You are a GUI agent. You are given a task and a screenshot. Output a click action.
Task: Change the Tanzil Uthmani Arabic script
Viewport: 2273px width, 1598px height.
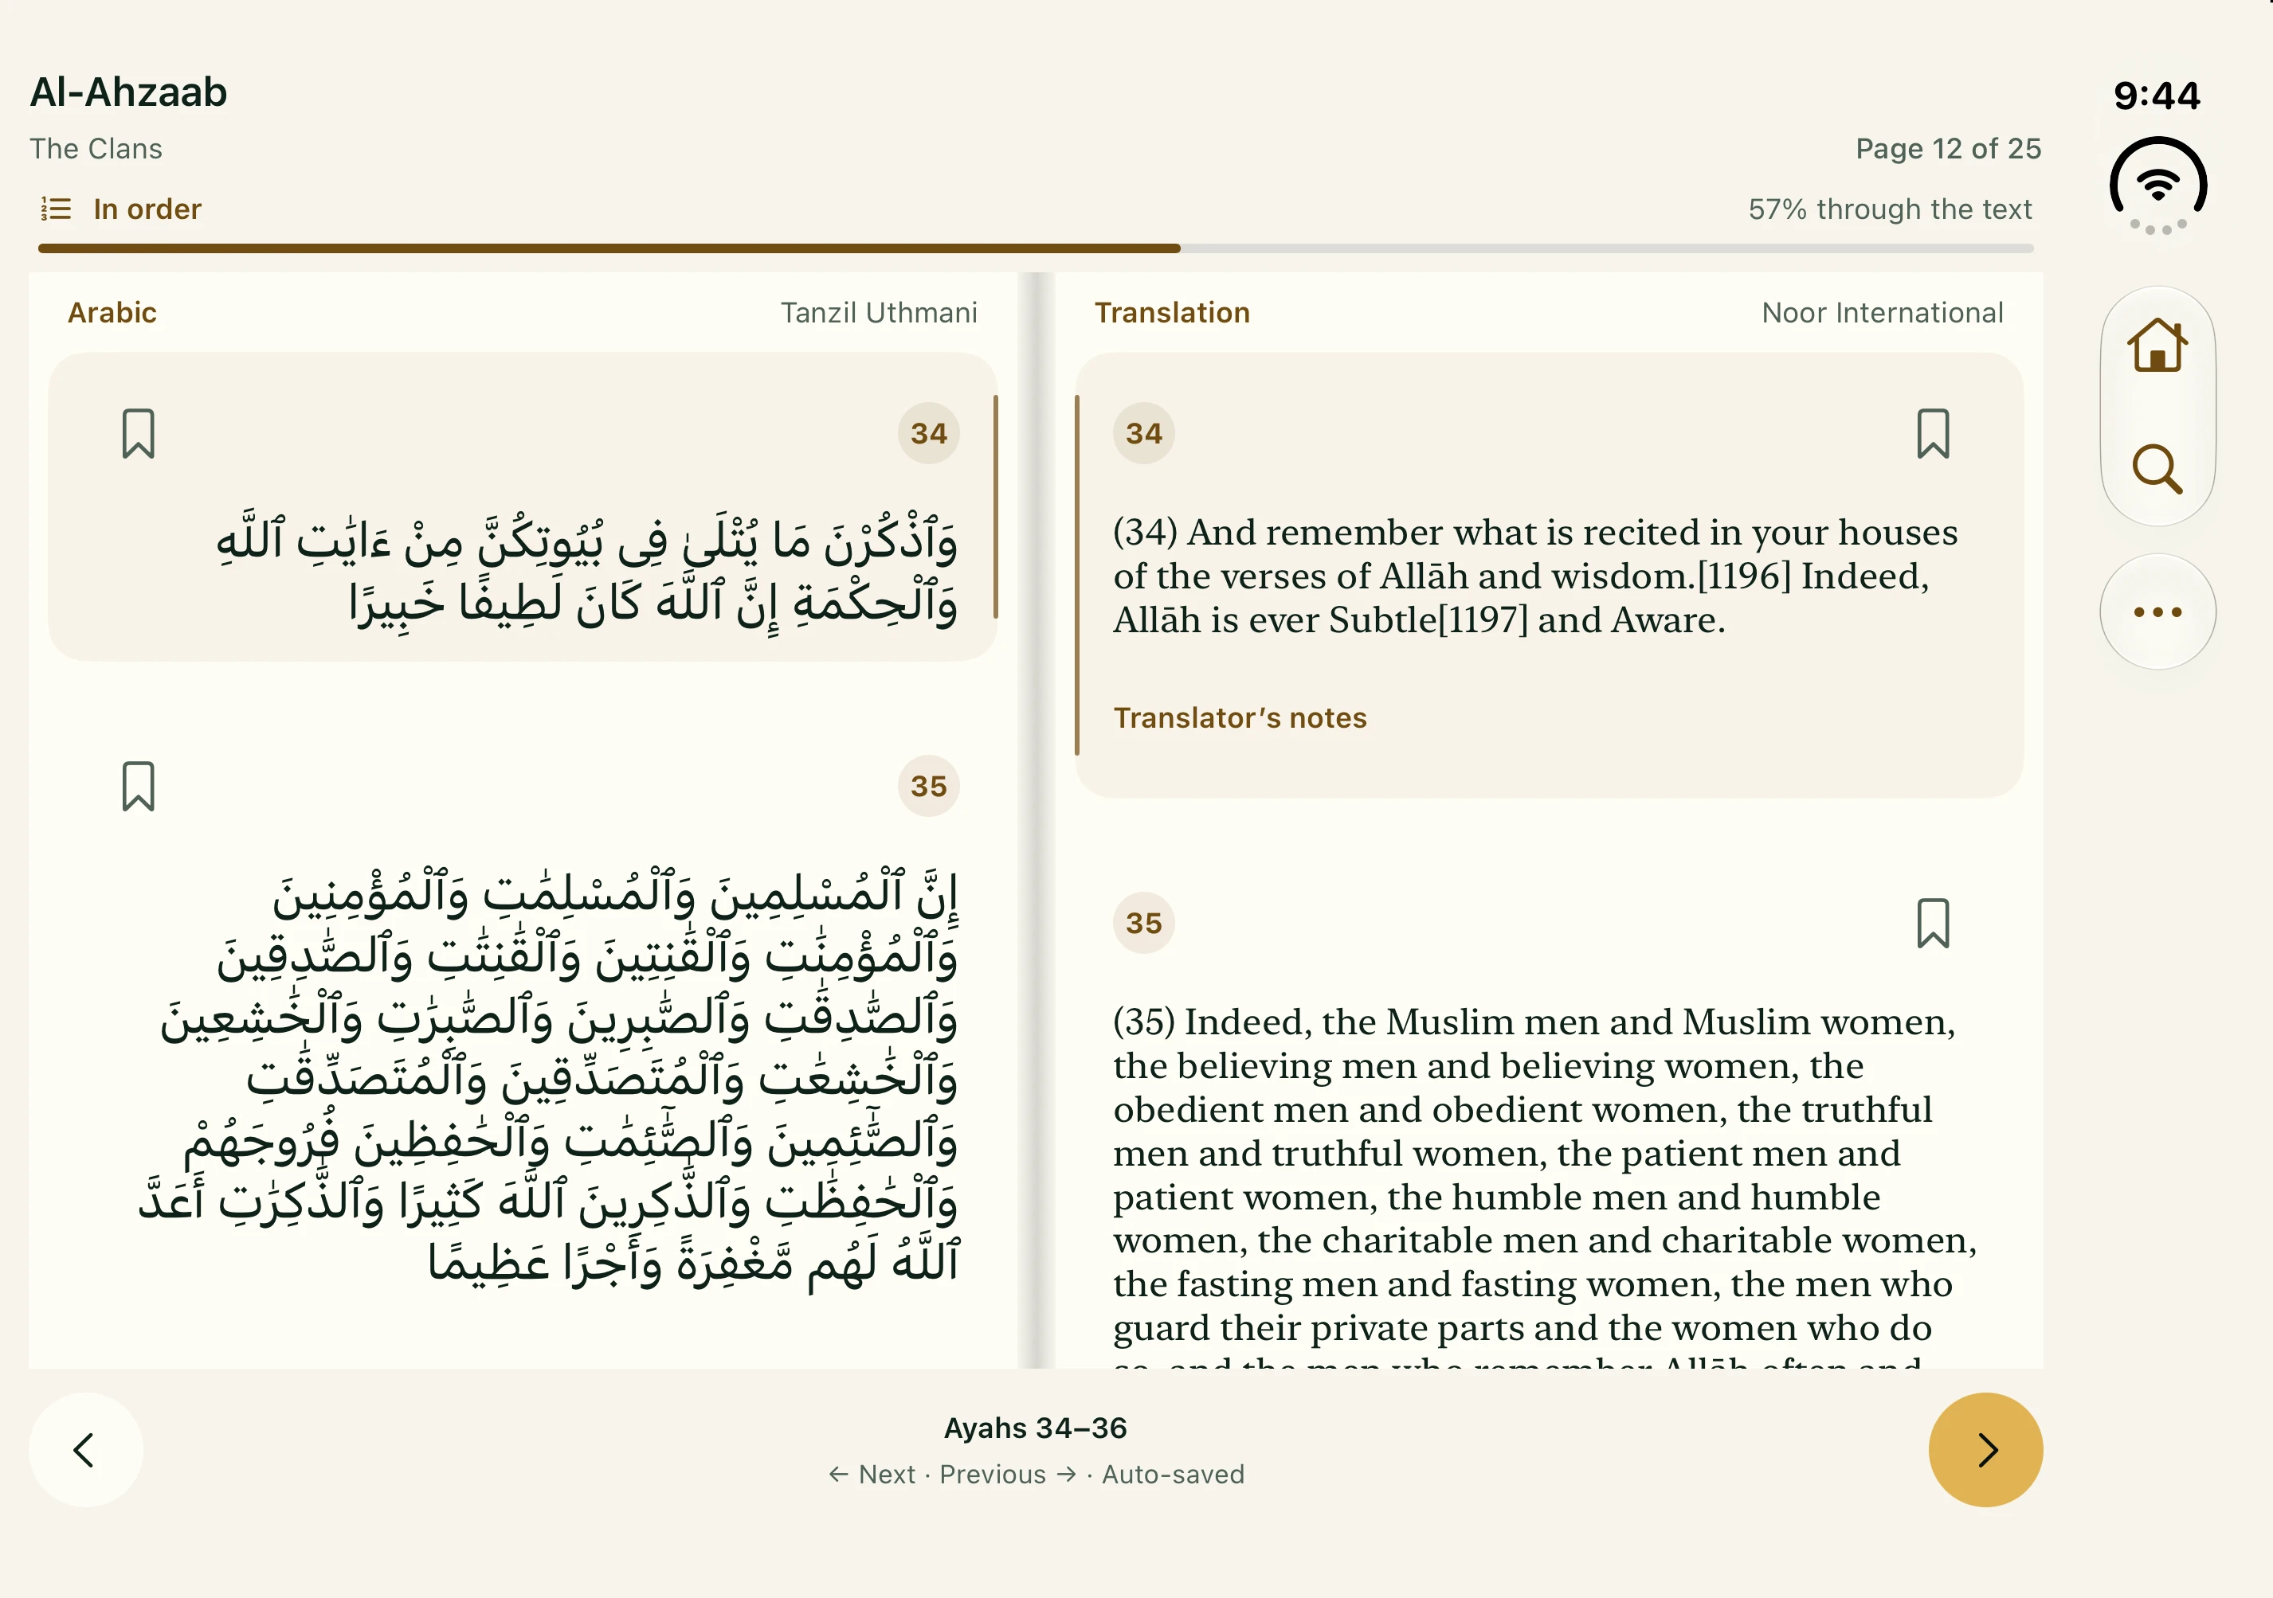click(878, 313)
